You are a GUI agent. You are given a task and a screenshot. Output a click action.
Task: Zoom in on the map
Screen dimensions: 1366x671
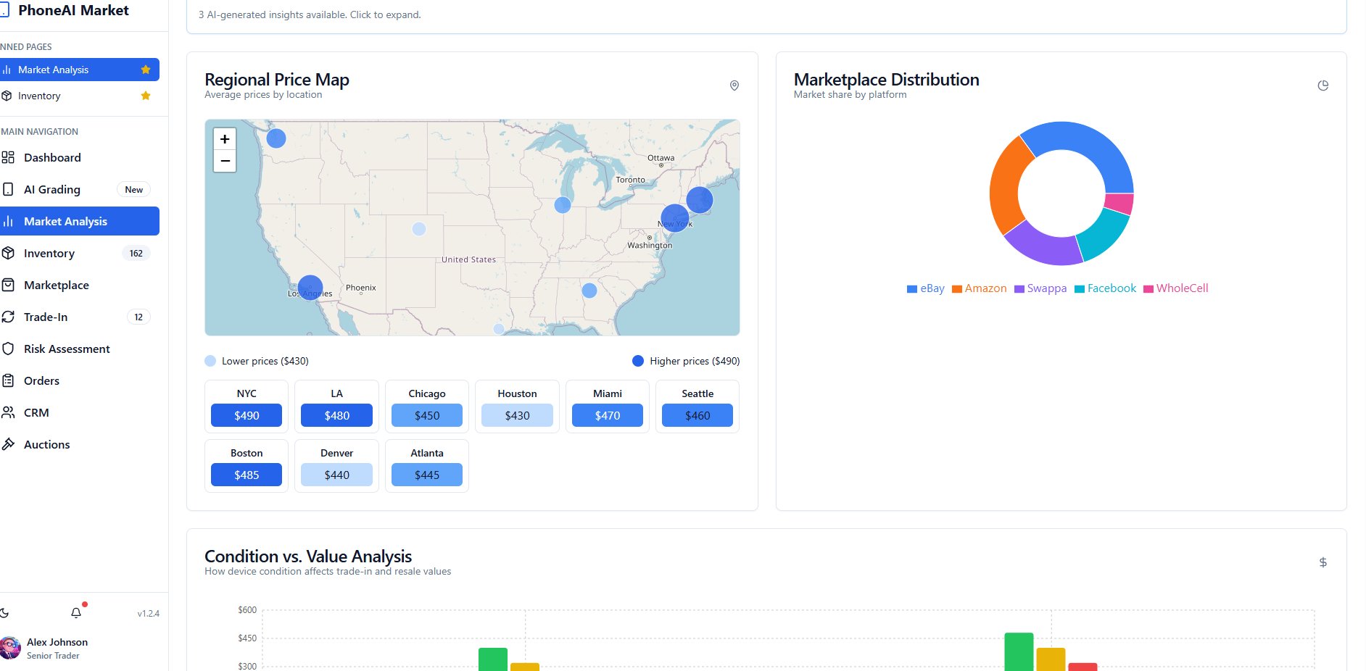(x=225, y=139)
